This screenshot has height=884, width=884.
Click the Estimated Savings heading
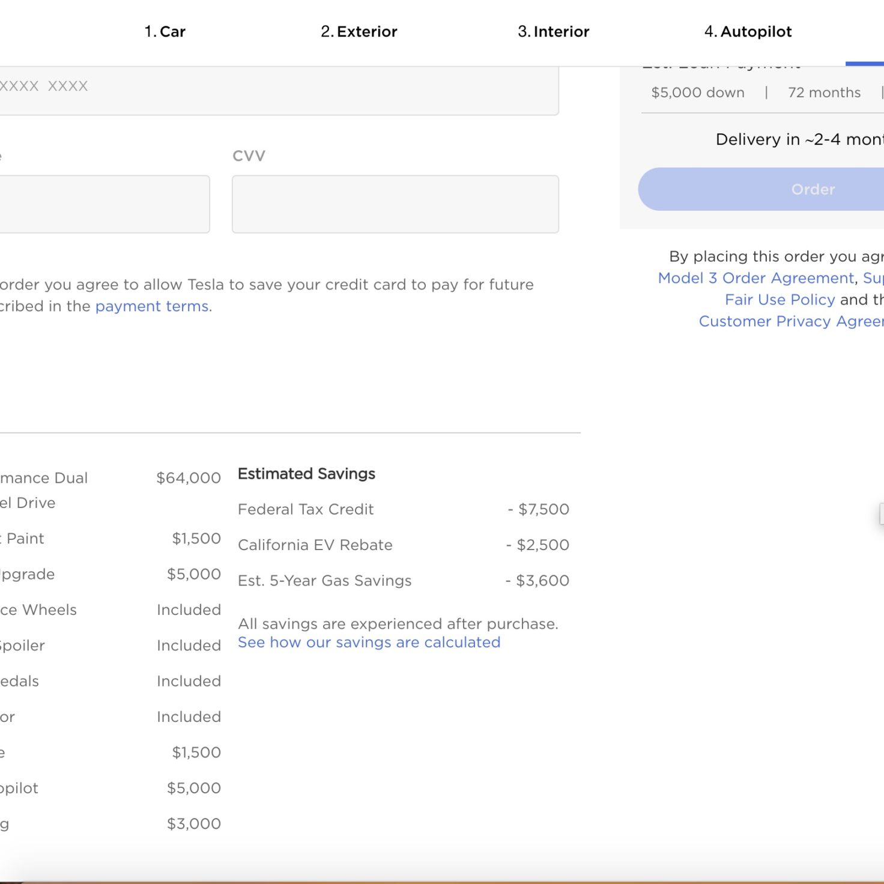306,474
